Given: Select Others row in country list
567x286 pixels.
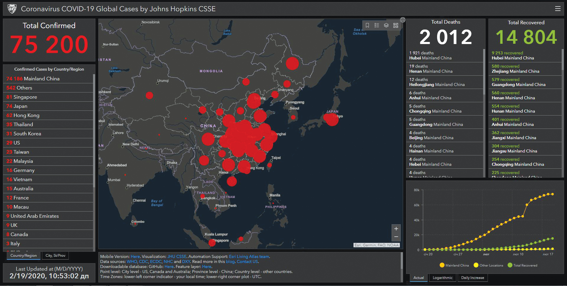Looking at the screenshot, I should point(48,88).
